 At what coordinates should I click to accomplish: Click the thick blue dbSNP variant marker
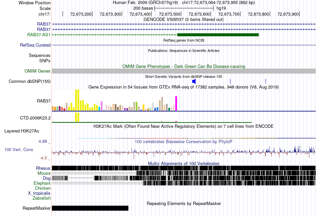pyautogui.click(x=194, y=81)
